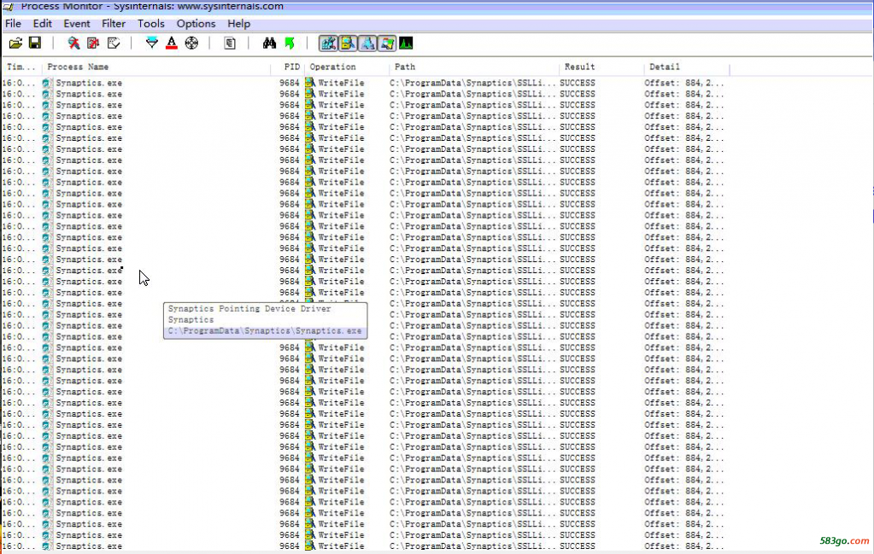Open the Filter dialog with the funnel icon
Screen dimensions: 874x554
coord(151,43)
